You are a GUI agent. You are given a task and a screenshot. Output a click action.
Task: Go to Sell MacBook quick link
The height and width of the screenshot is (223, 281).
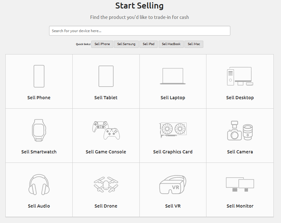click(x=171, y=44)
